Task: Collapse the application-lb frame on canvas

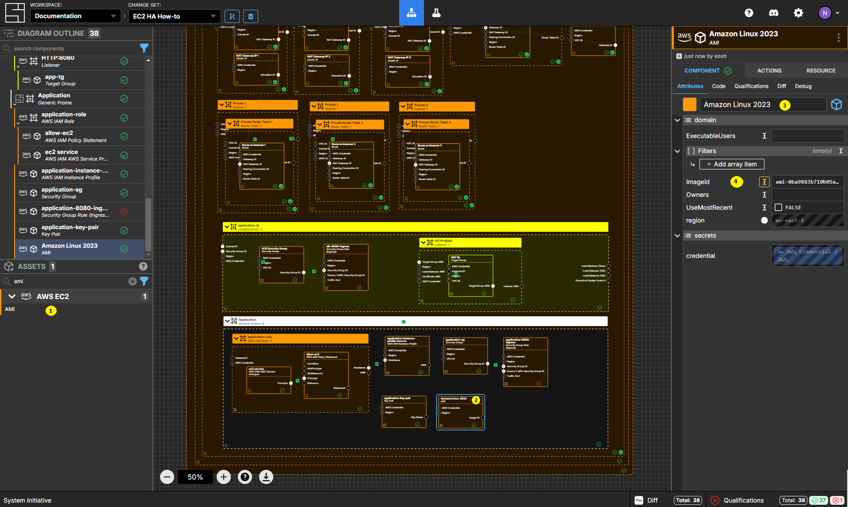Action: [x=227, y=227]
